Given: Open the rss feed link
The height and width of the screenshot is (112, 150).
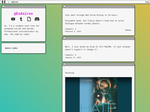Looking at the screenshot, I should [147, 2].
